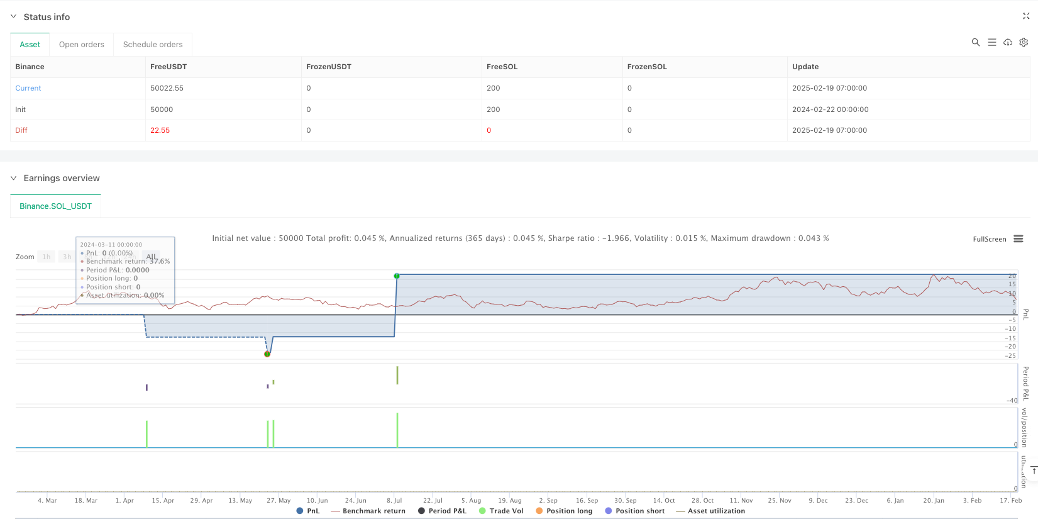Toggle the Asset utilization legend series
Screen dimensions: 1038x519
(710, 511)
